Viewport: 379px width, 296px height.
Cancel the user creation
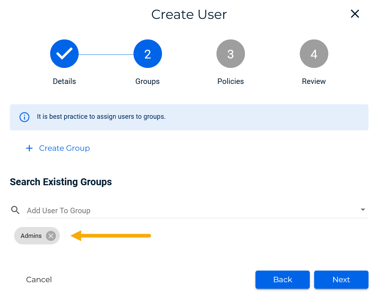(39, 280)
